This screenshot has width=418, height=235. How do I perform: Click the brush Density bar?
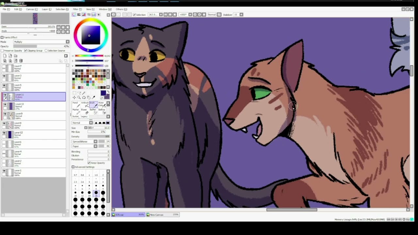(x=99, y=136)
